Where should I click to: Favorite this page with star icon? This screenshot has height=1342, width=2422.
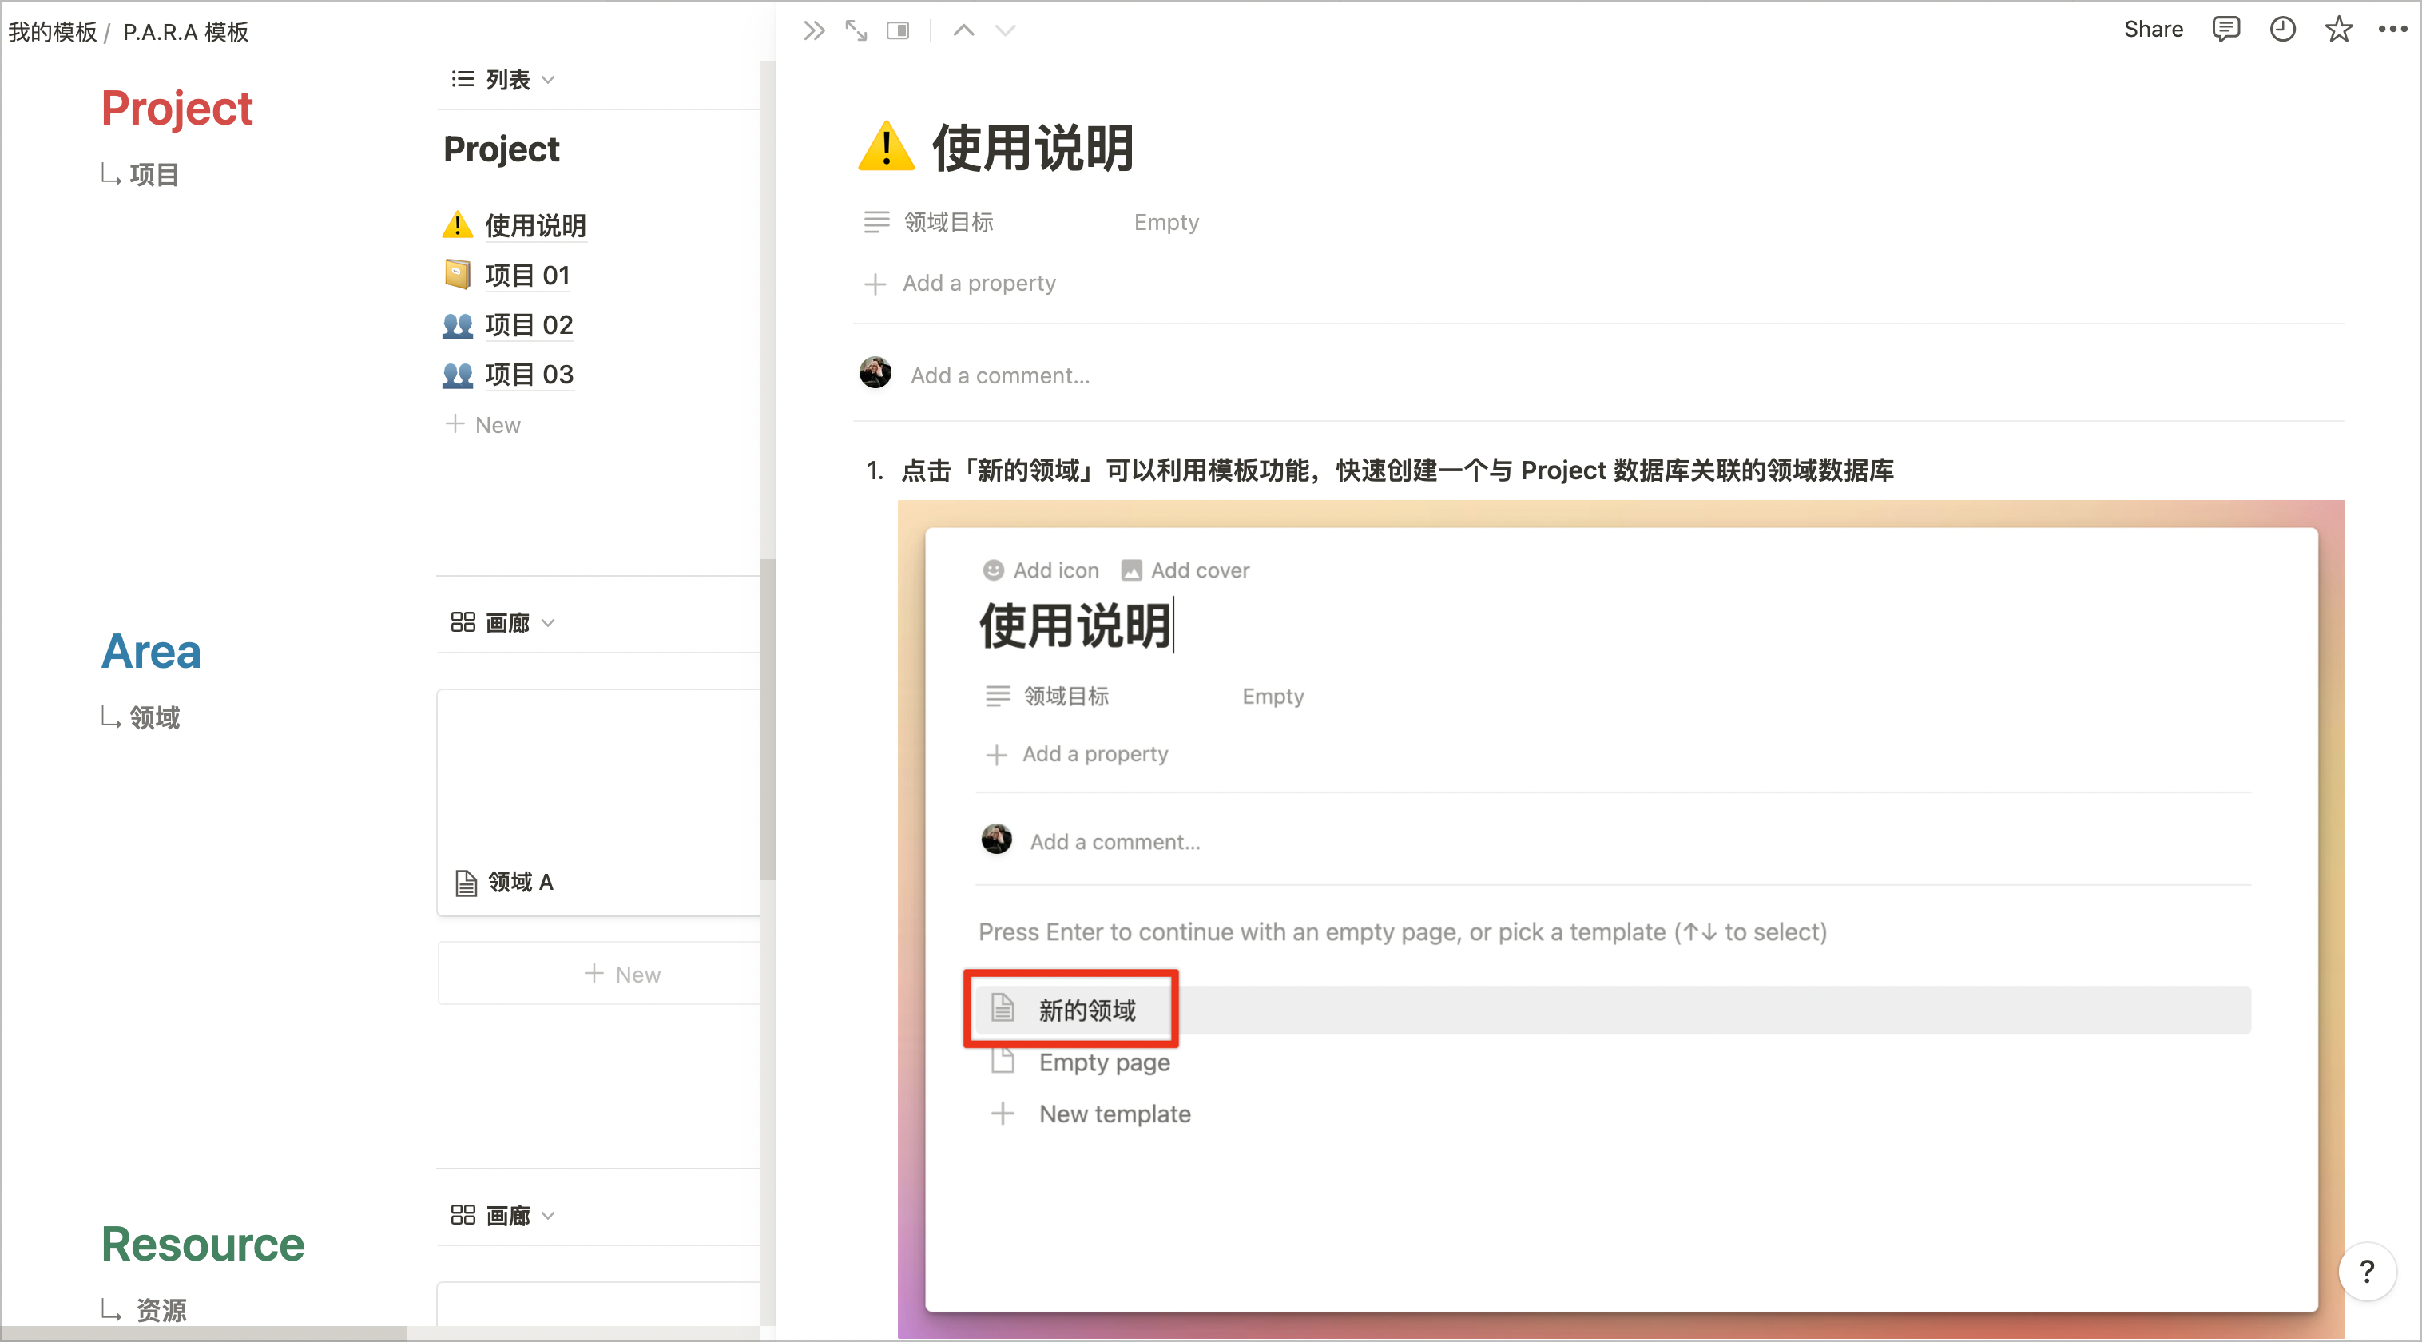2338,29
